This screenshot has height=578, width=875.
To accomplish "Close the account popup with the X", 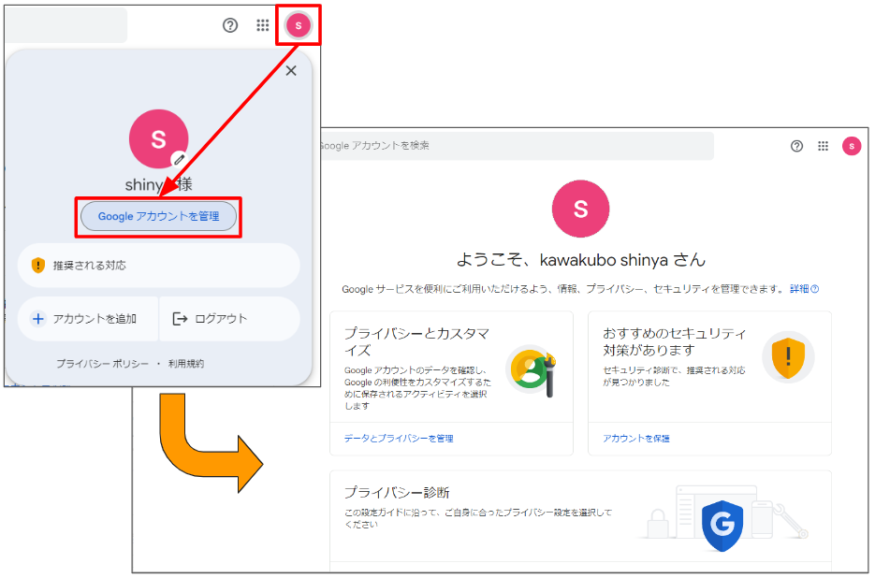I will point(291,71).
